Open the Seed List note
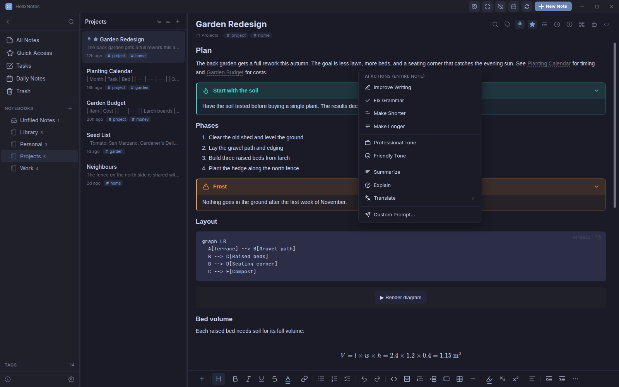Viewport: 619px width, 387px height. 133,143
